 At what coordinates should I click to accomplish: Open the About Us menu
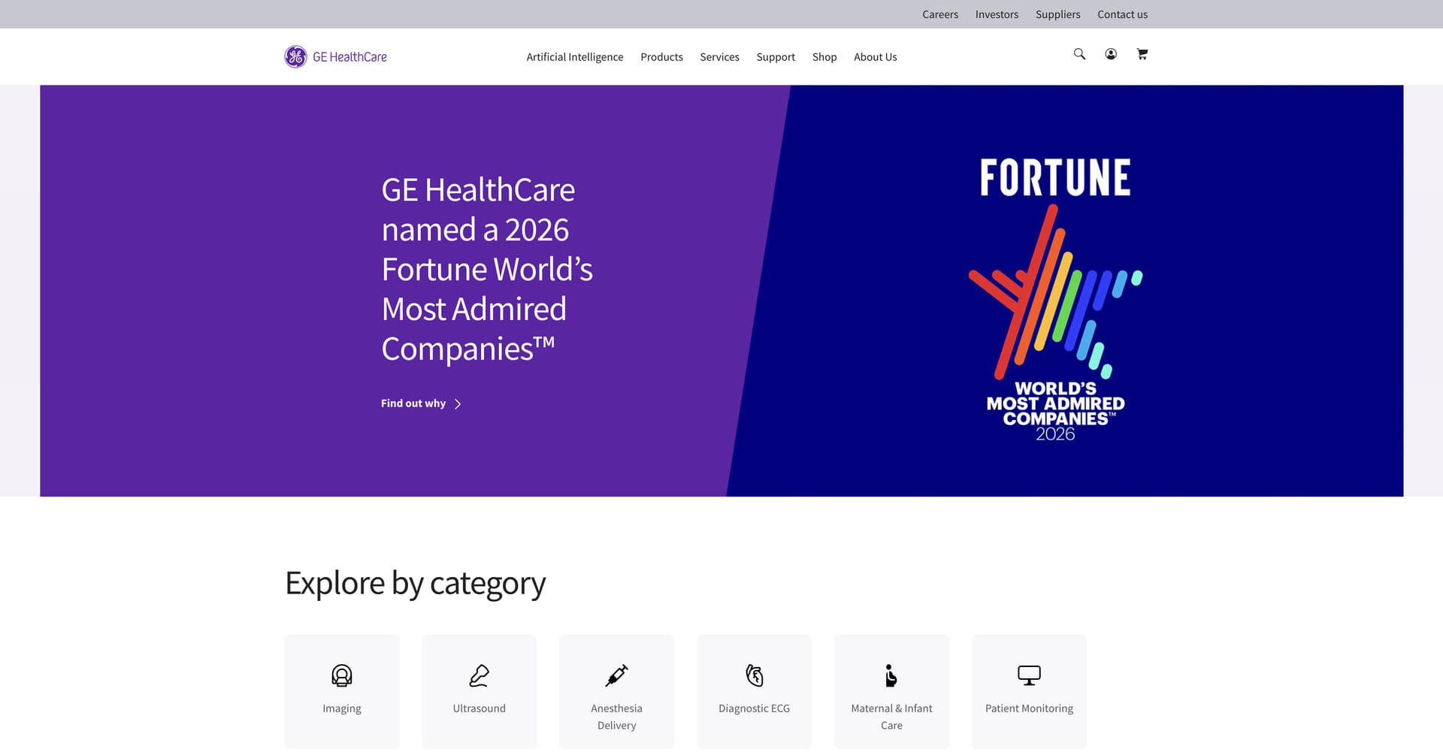pyautogui.click(x=875, y=56)
